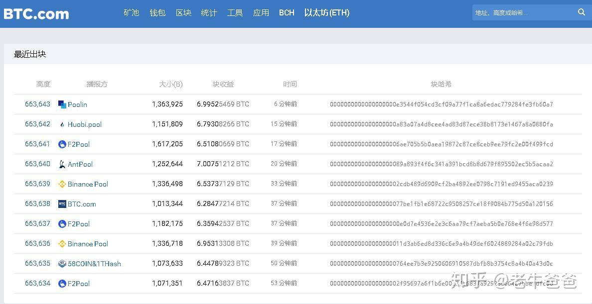Open block height 663,641
Image resolution: width=592 pixels, height=304 pixels.
(x=37, y=144)
